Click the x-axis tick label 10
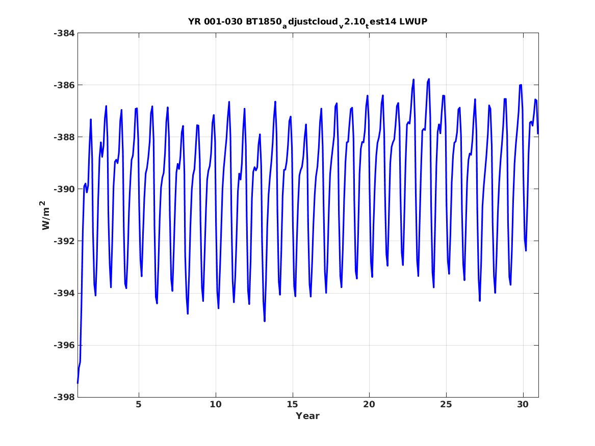Screen dimensions: 595x446 [x=216, y=405]
